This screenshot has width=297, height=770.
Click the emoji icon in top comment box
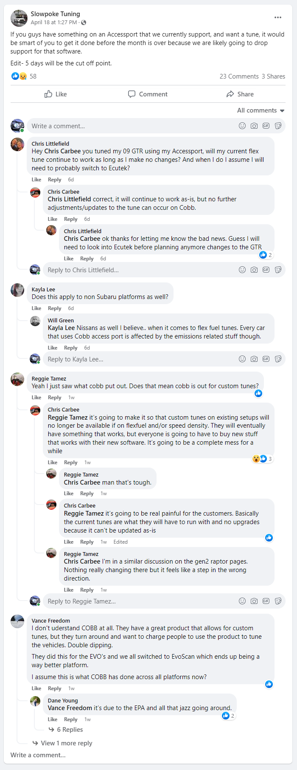(242, 126)
